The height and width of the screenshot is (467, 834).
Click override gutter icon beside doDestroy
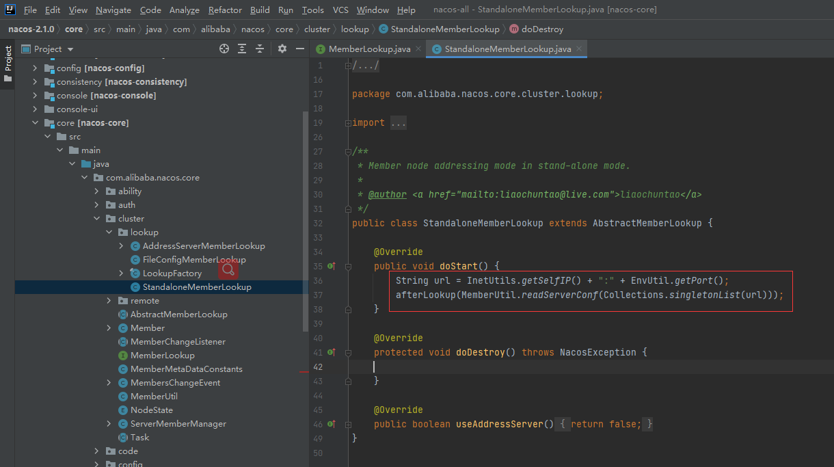click(x=332, y=352)
